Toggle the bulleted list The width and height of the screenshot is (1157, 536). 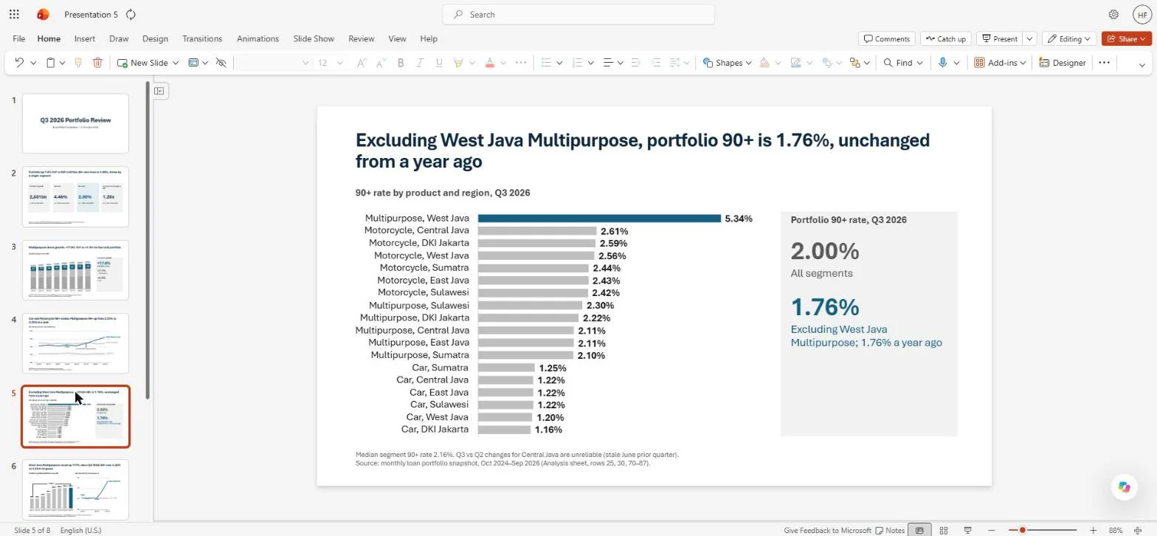coord(546,63)
